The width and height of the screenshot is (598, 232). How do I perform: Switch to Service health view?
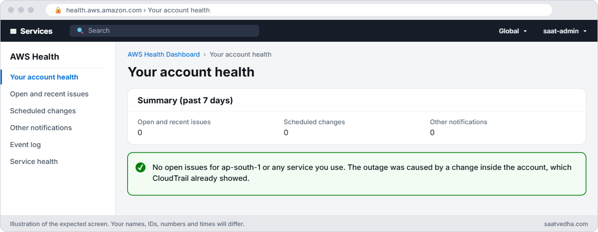[x=34, y=161]
